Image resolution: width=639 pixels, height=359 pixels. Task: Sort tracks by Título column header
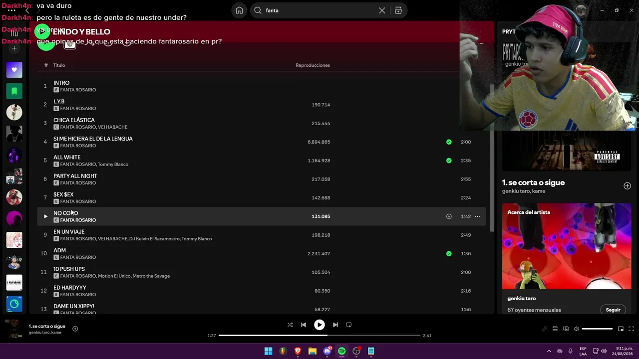[x=59, y=65]
